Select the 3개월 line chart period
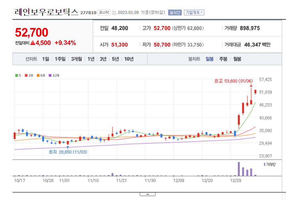This screenshot has width=286, height=200. point(76,59)
